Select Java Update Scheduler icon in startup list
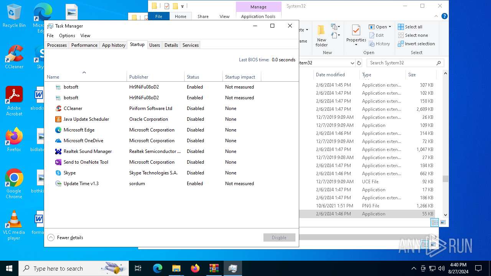Screen dimensions: 491x276 (58, 119)
